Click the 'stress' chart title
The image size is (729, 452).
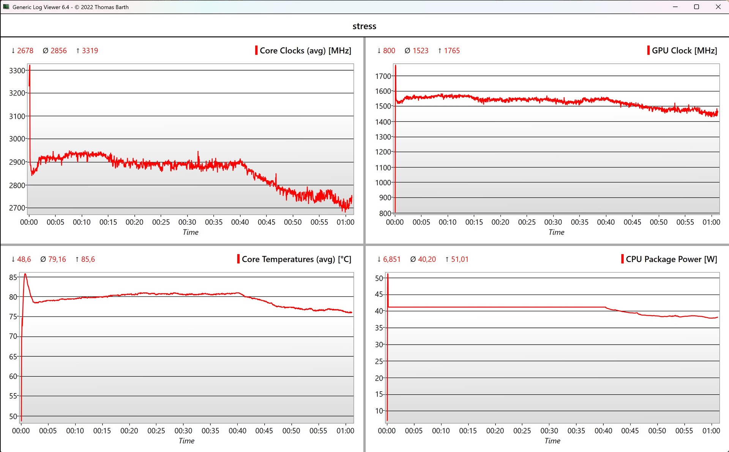pos(364,26)
